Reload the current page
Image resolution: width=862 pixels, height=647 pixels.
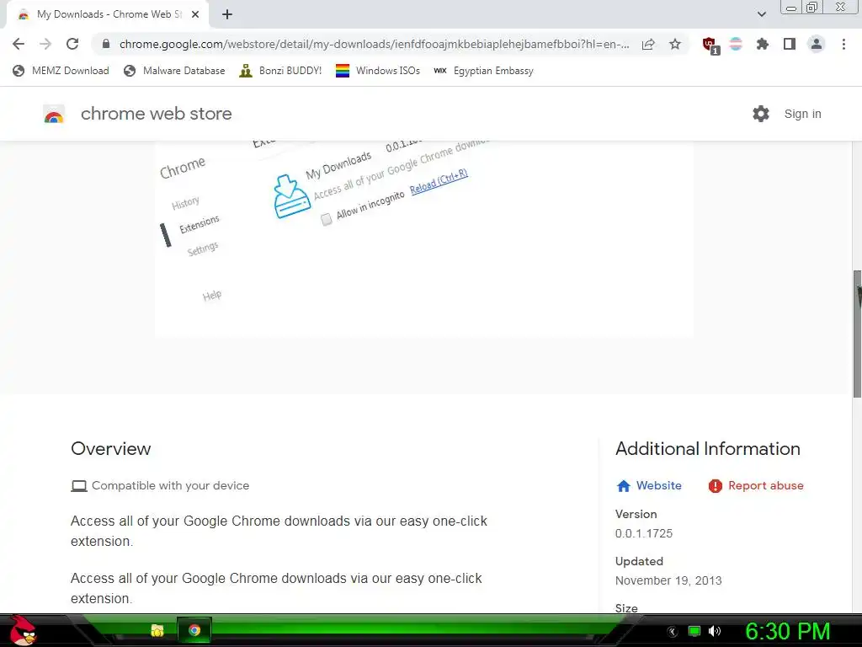click(x=72, y=44)
